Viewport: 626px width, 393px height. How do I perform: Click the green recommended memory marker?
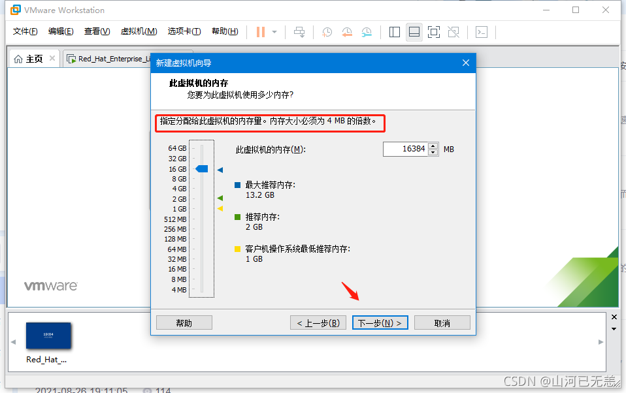pyautogui.click(x=220, y=198)
